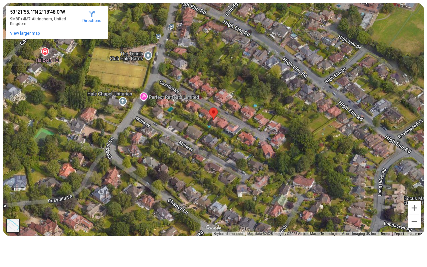Screen dimensions: 427x267
Task: Click the Perfect Retreats Limited text label
Action: pyautogui.click(x=174, y=97)
